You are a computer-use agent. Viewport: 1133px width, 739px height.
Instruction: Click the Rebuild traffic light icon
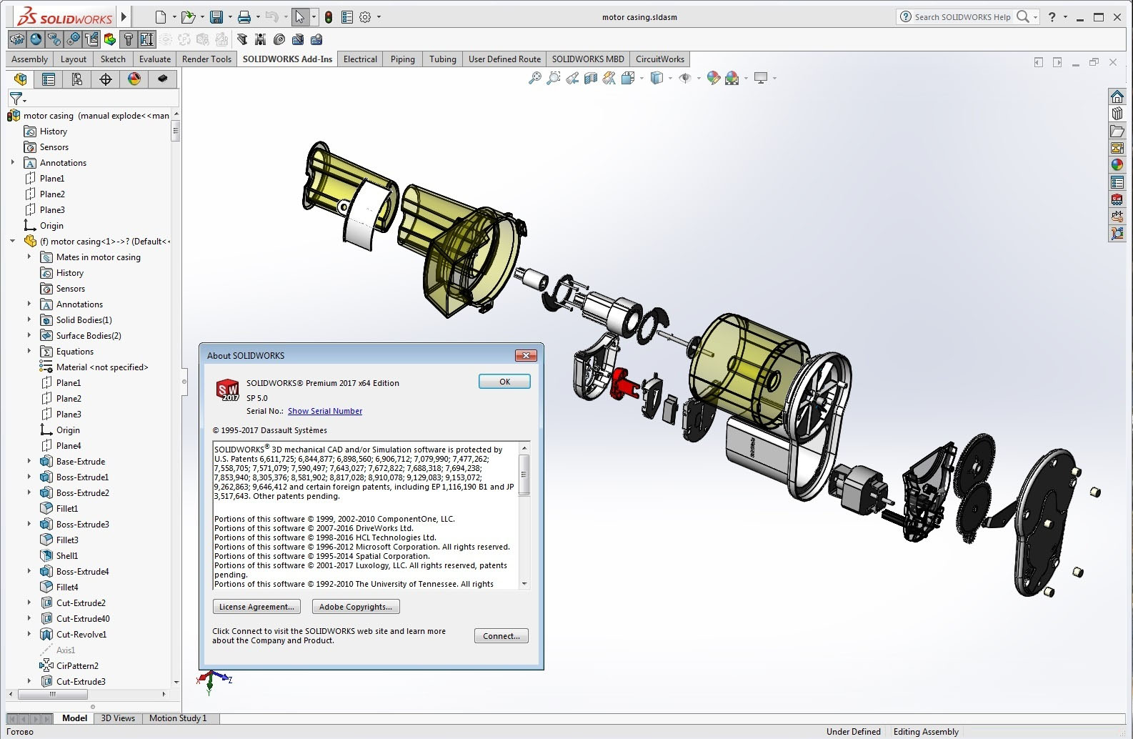tap(329, 17)
